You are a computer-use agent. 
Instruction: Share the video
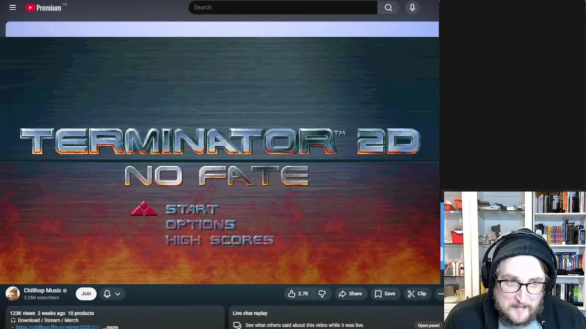350,294
